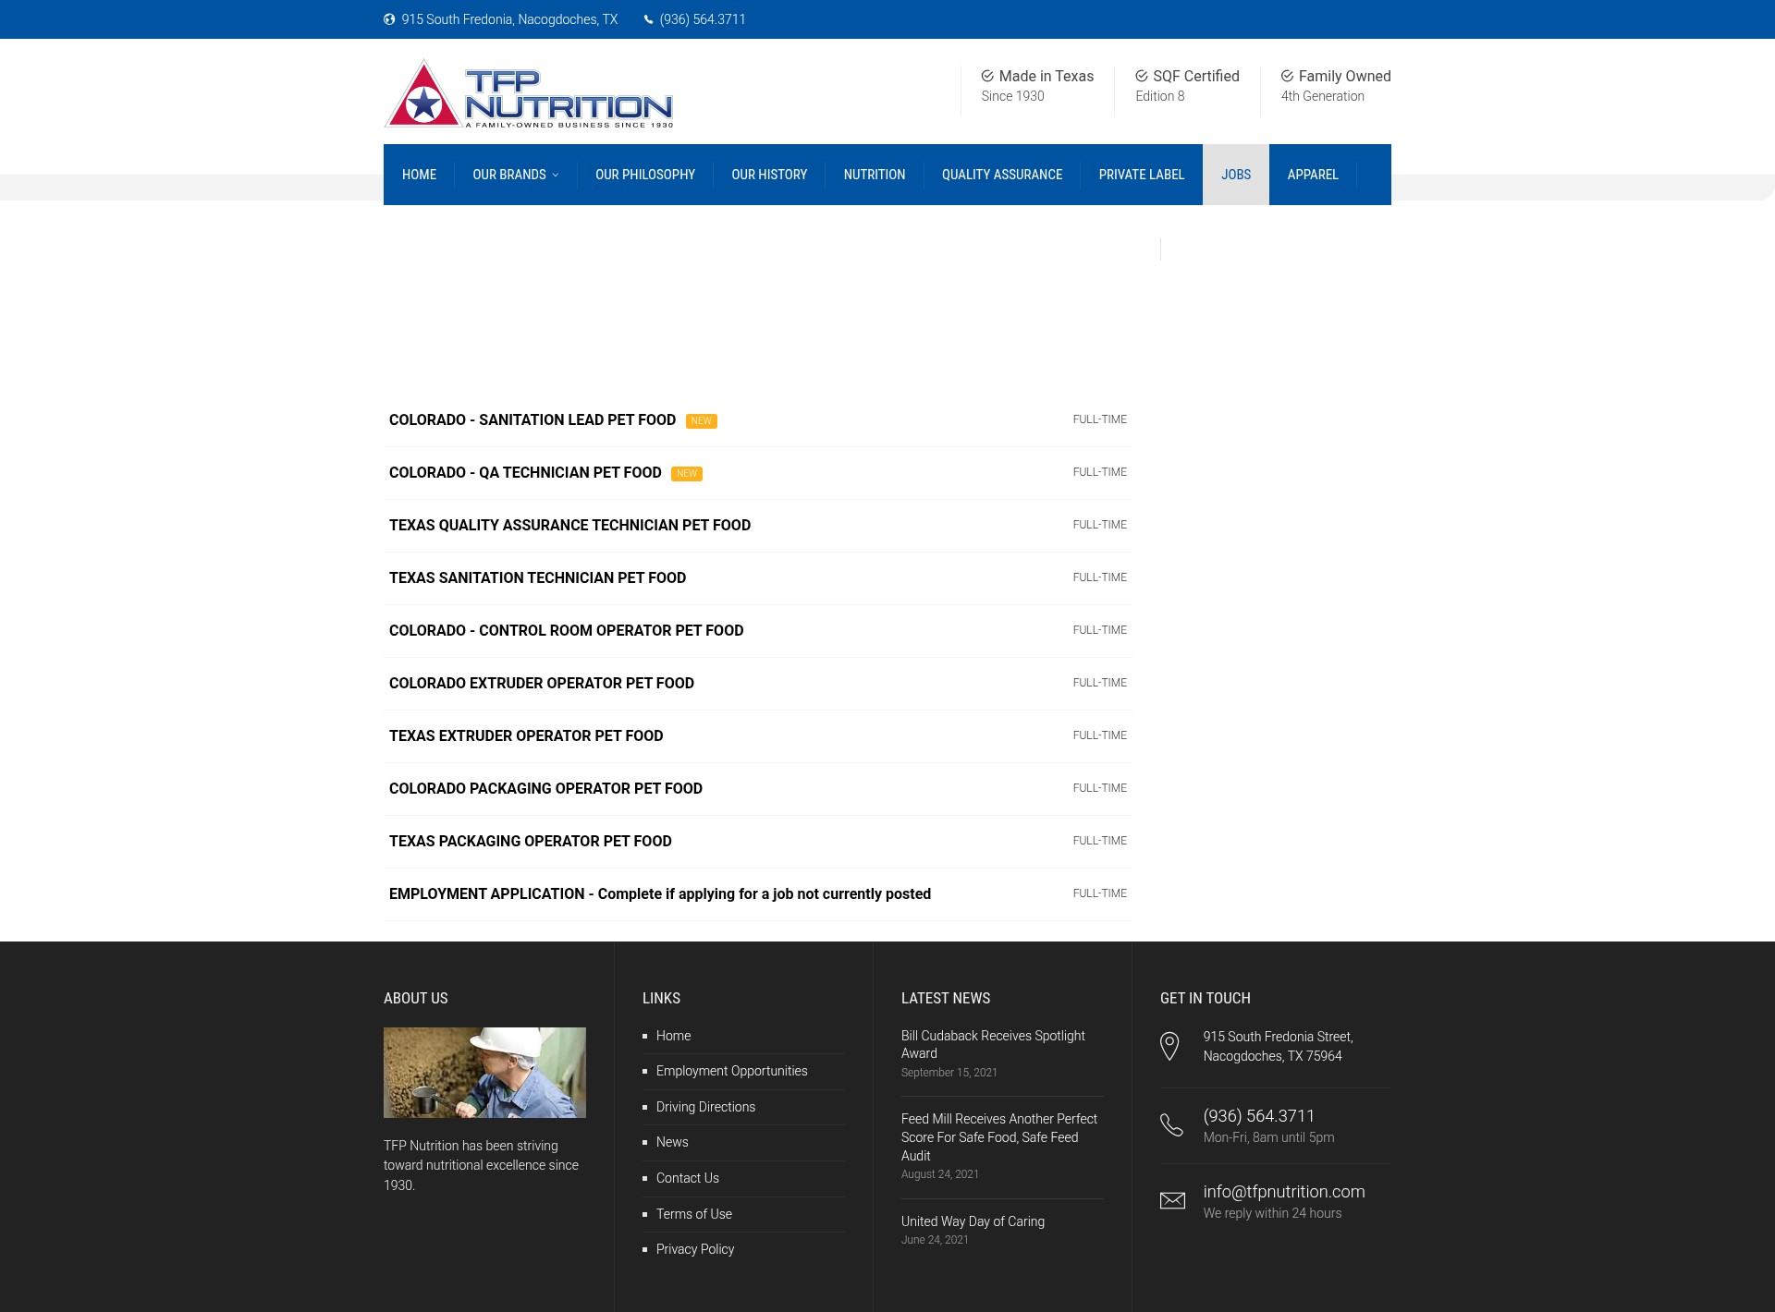The image size is (1775, 1312).
Task: Open the Quality Assurance menu item
Action: point(1002,175)
